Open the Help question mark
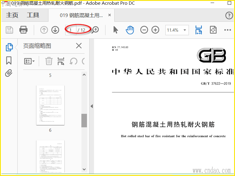The width and height of the screenshot is (235, 176). click(x=229, y=16)
